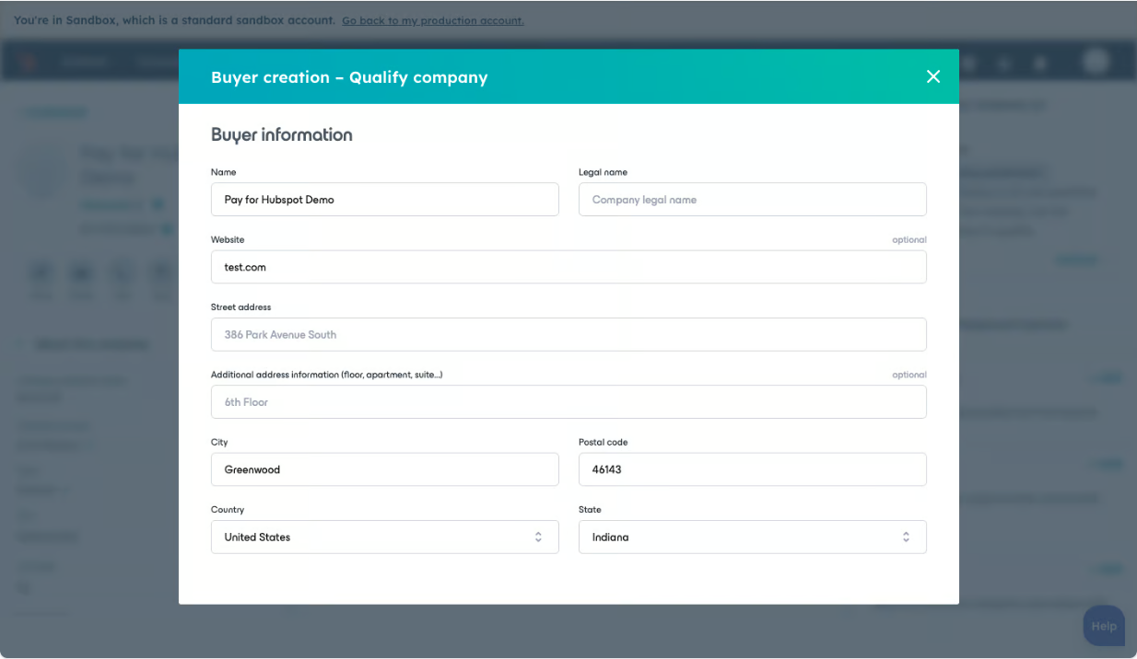Open the Help chat button
Screen dimensions: 1137x659
click(1104, 626)
